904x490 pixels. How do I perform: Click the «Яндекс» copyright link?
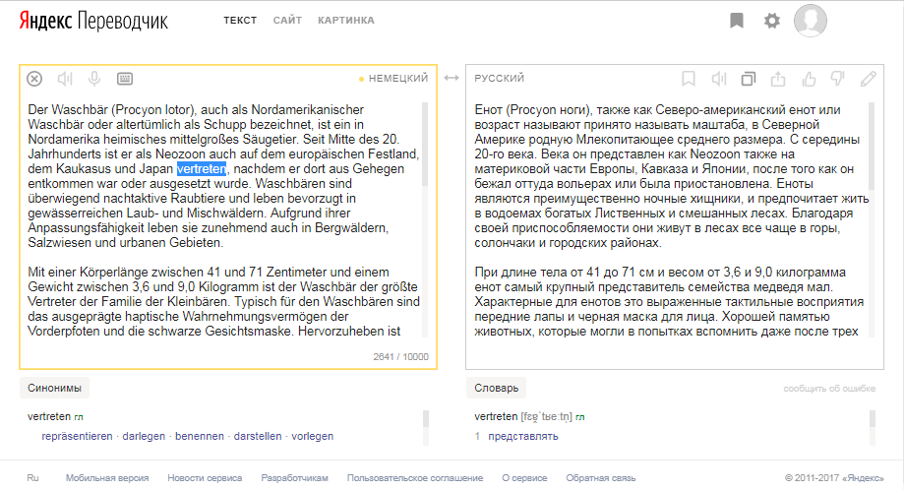click(862, 478)
